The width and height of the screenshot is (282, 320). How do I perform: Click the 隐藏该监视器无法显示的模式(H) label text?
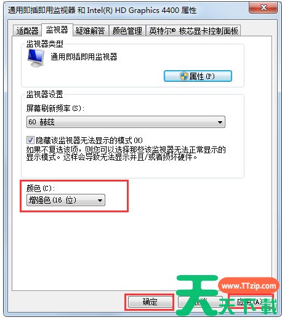coord(89,140)
